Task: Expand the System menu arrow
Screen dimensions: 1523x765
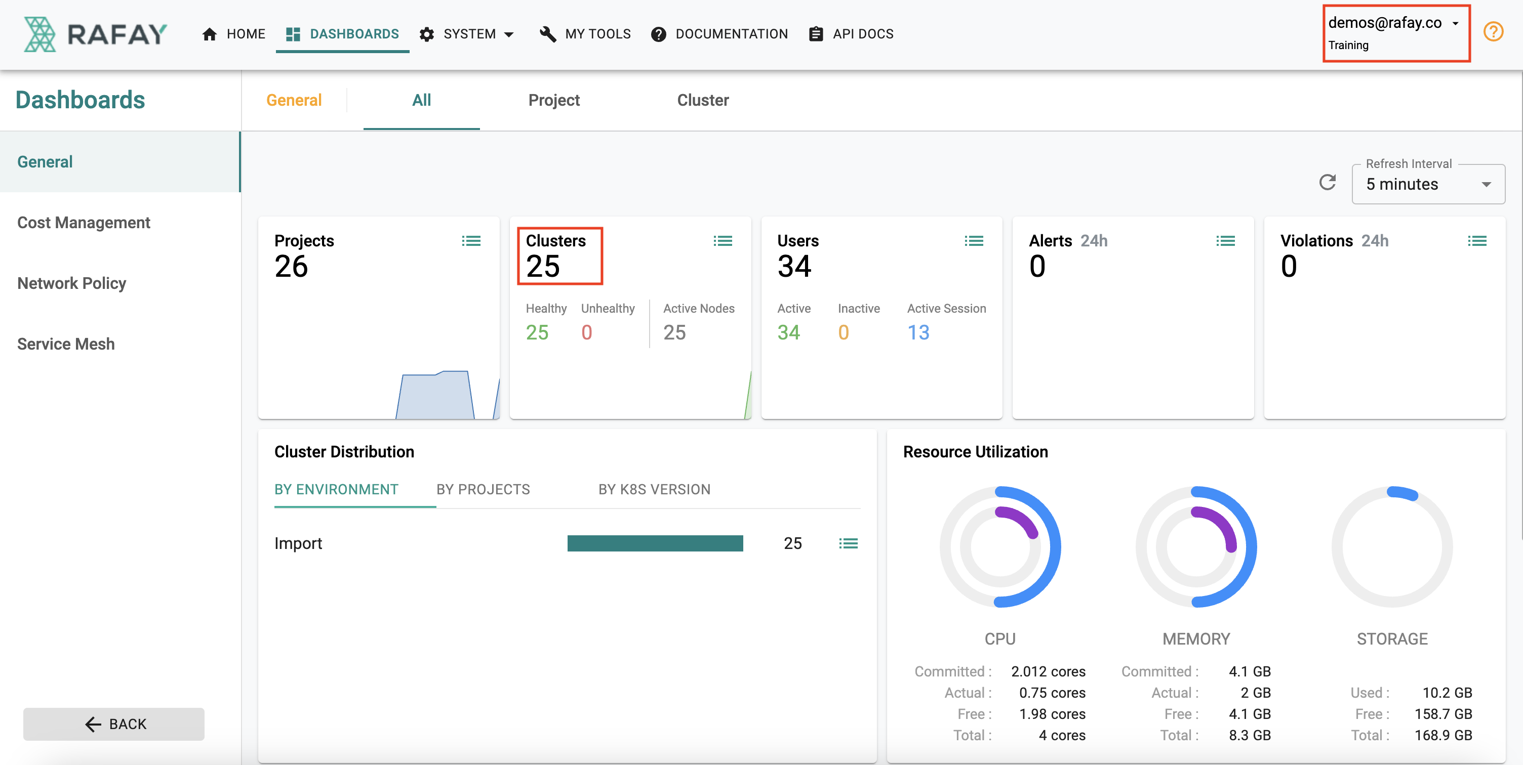Action: point(508,35)
